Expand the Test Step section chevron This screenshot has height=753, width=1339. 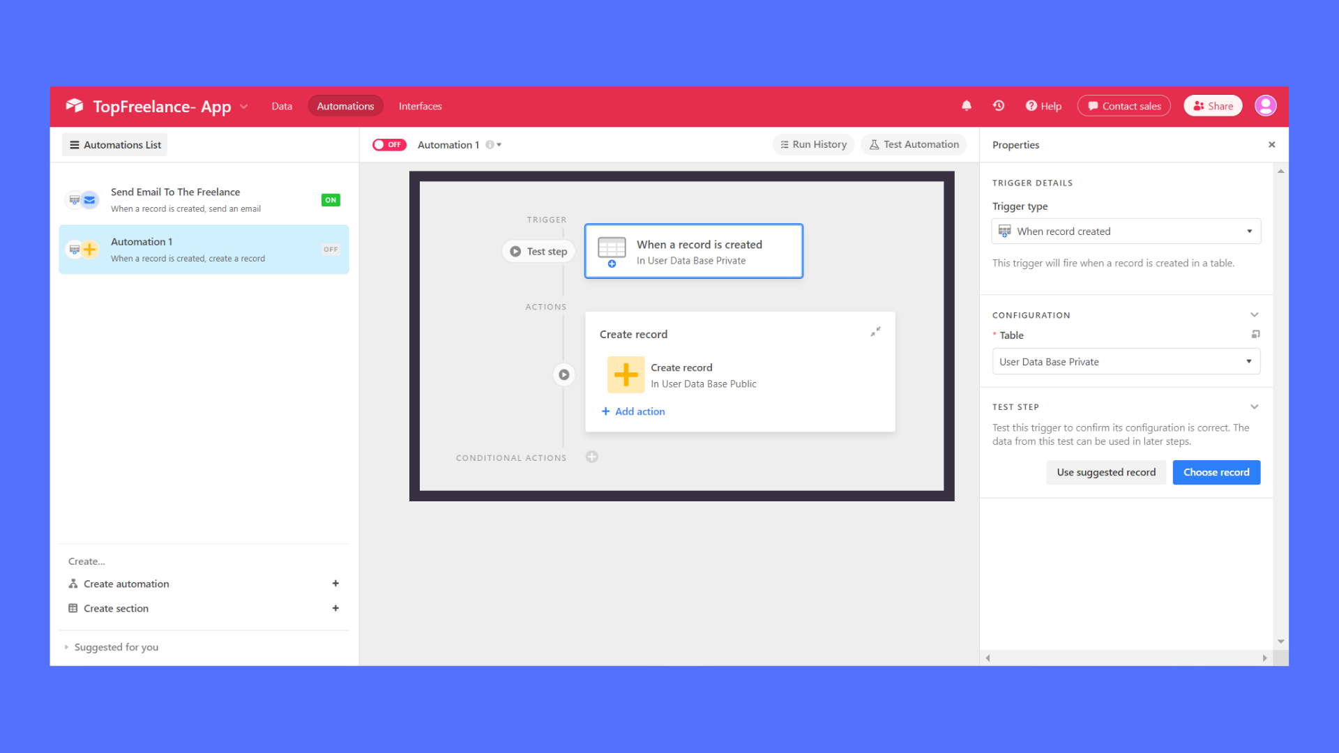[x=1255, y=406]
